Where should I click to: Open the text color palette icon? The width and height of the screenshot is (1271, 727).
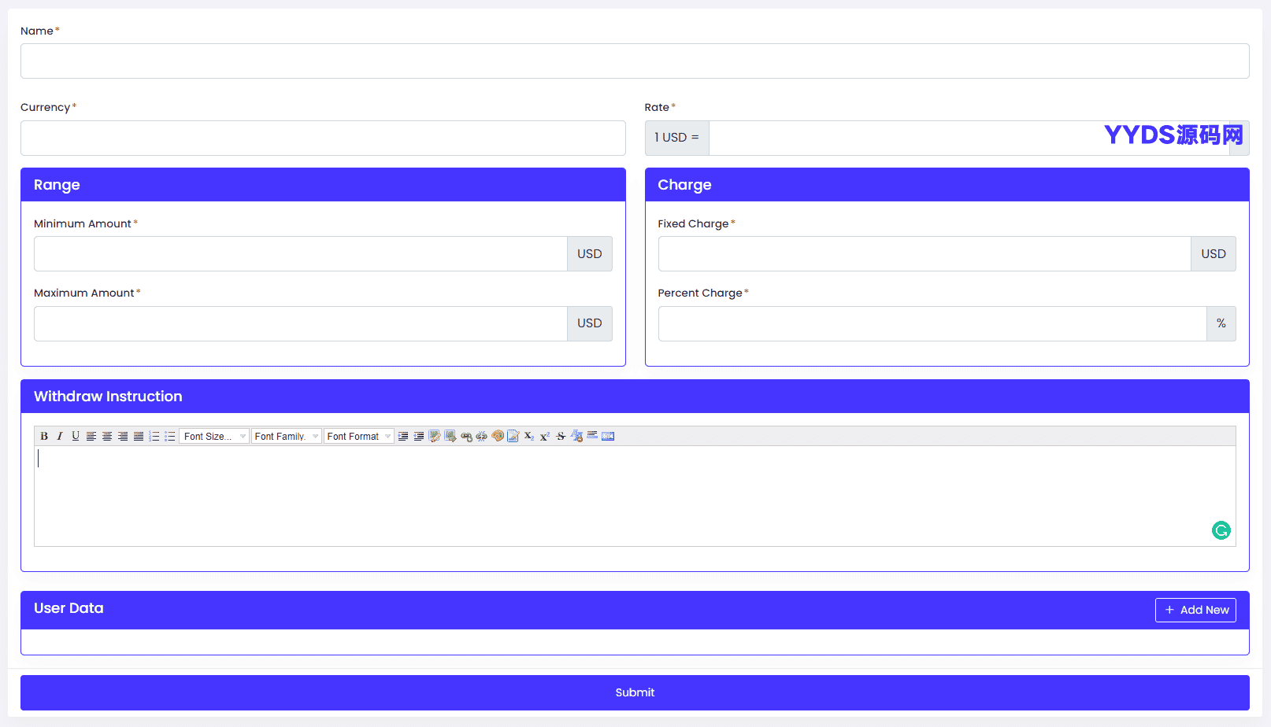(x=498, y=436)
